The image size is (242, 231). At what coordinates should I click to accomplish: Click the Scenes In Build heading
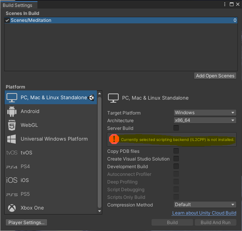coord(23,13)
